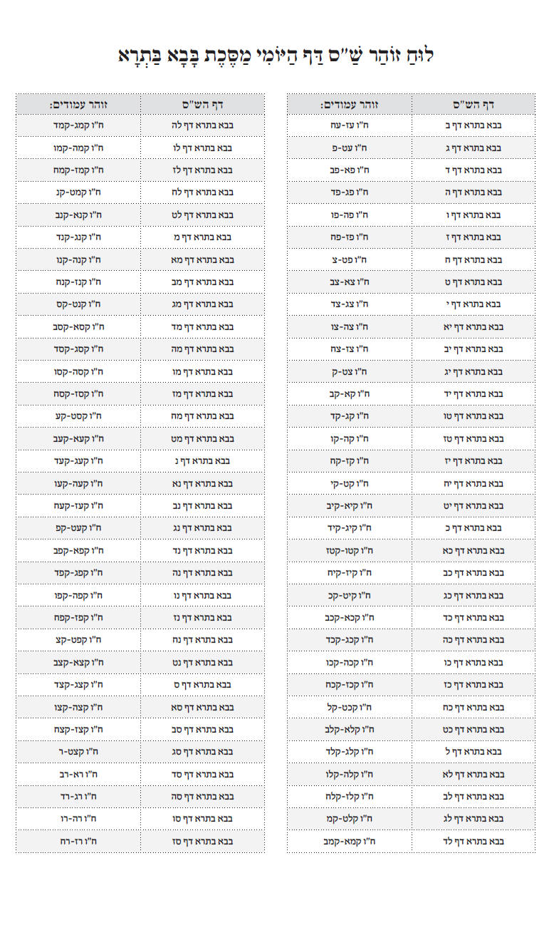
Task: Select the cell בבא בתרא דף מה
Action: click(x=202, y=349)
